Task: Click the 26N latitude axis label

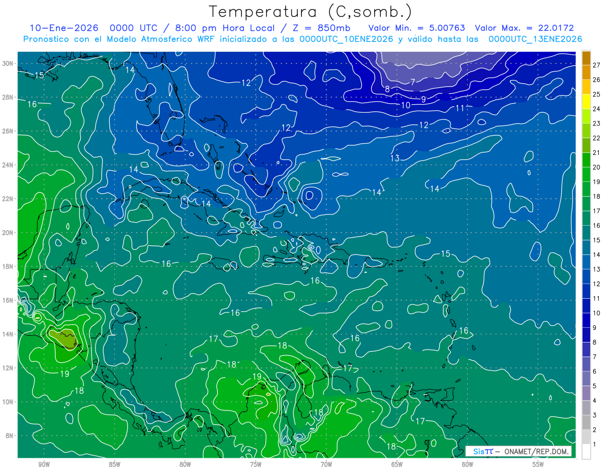Action: coord(8,131)
